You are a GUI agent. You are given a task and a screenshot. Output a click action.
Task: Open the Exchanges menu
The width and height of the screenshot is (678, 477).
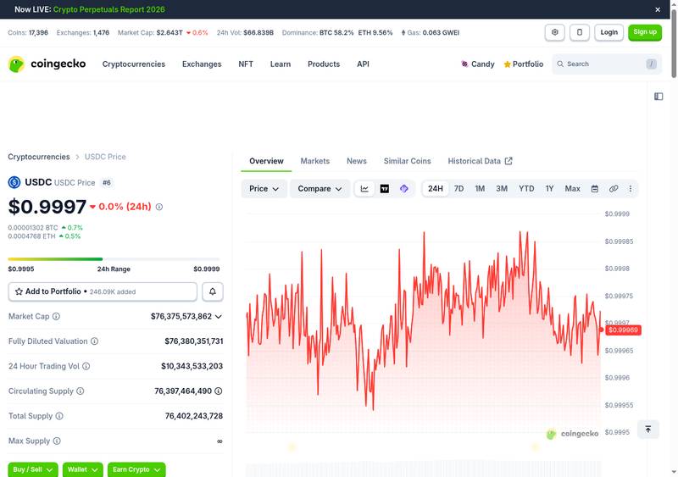click(x=202, y=64)
